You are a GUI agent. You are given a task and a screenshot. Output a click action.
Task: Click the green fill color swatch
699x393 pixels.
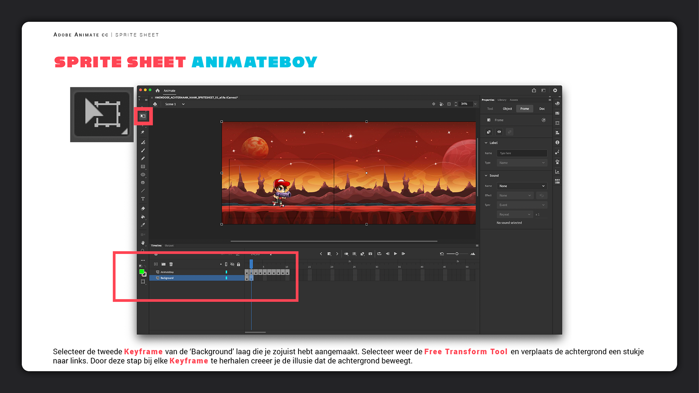point(142,271)
